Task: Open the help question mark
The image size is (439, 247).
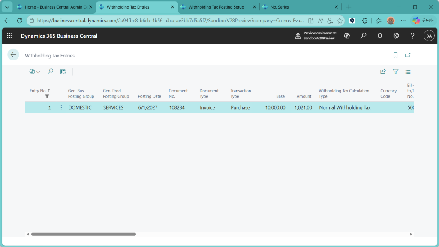Action: coord(412,36)
